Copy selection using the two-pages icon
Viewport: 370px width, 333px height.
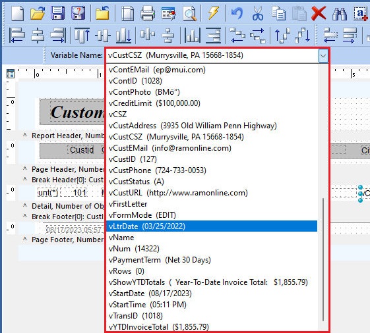[278, 13]
